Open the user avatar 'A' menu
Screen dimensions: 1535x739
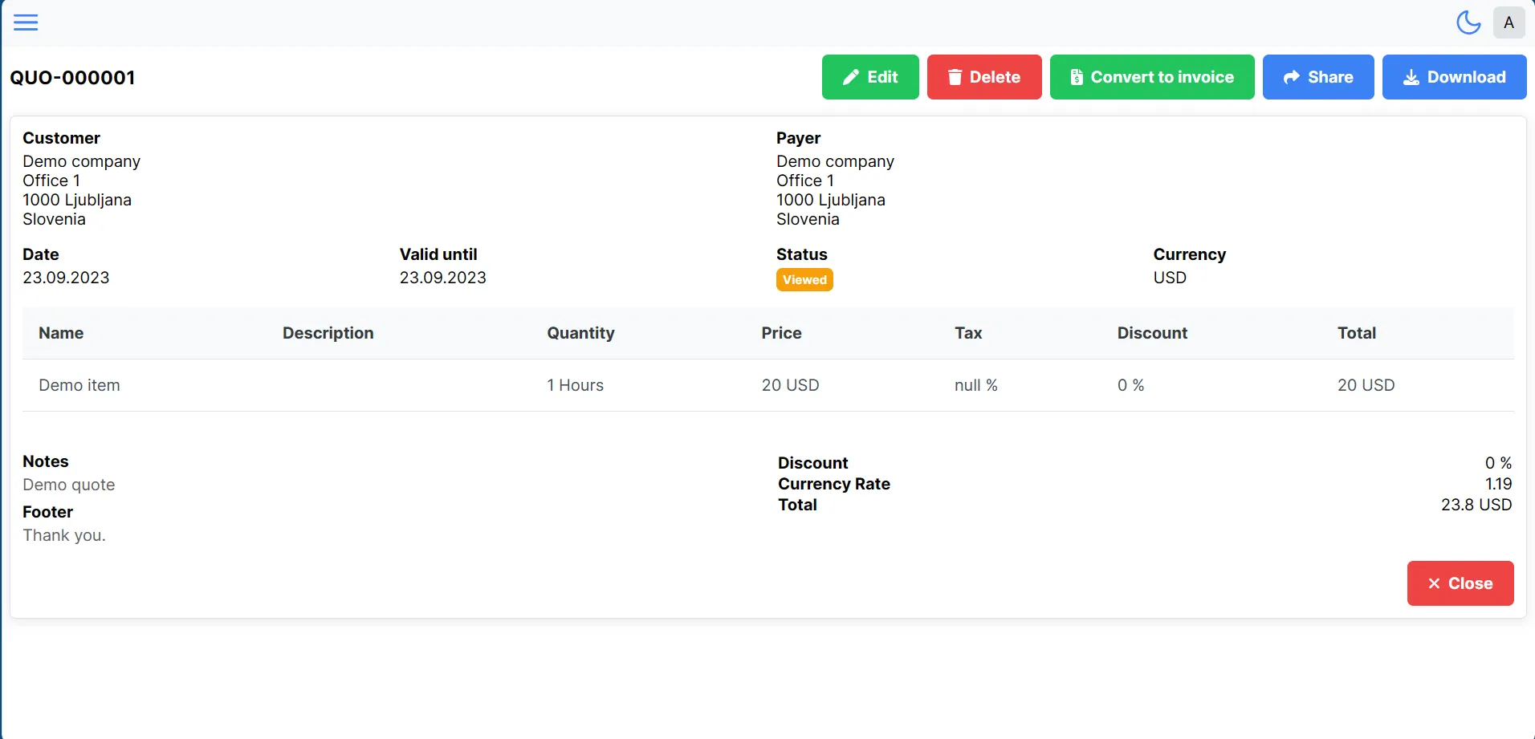1509,22
